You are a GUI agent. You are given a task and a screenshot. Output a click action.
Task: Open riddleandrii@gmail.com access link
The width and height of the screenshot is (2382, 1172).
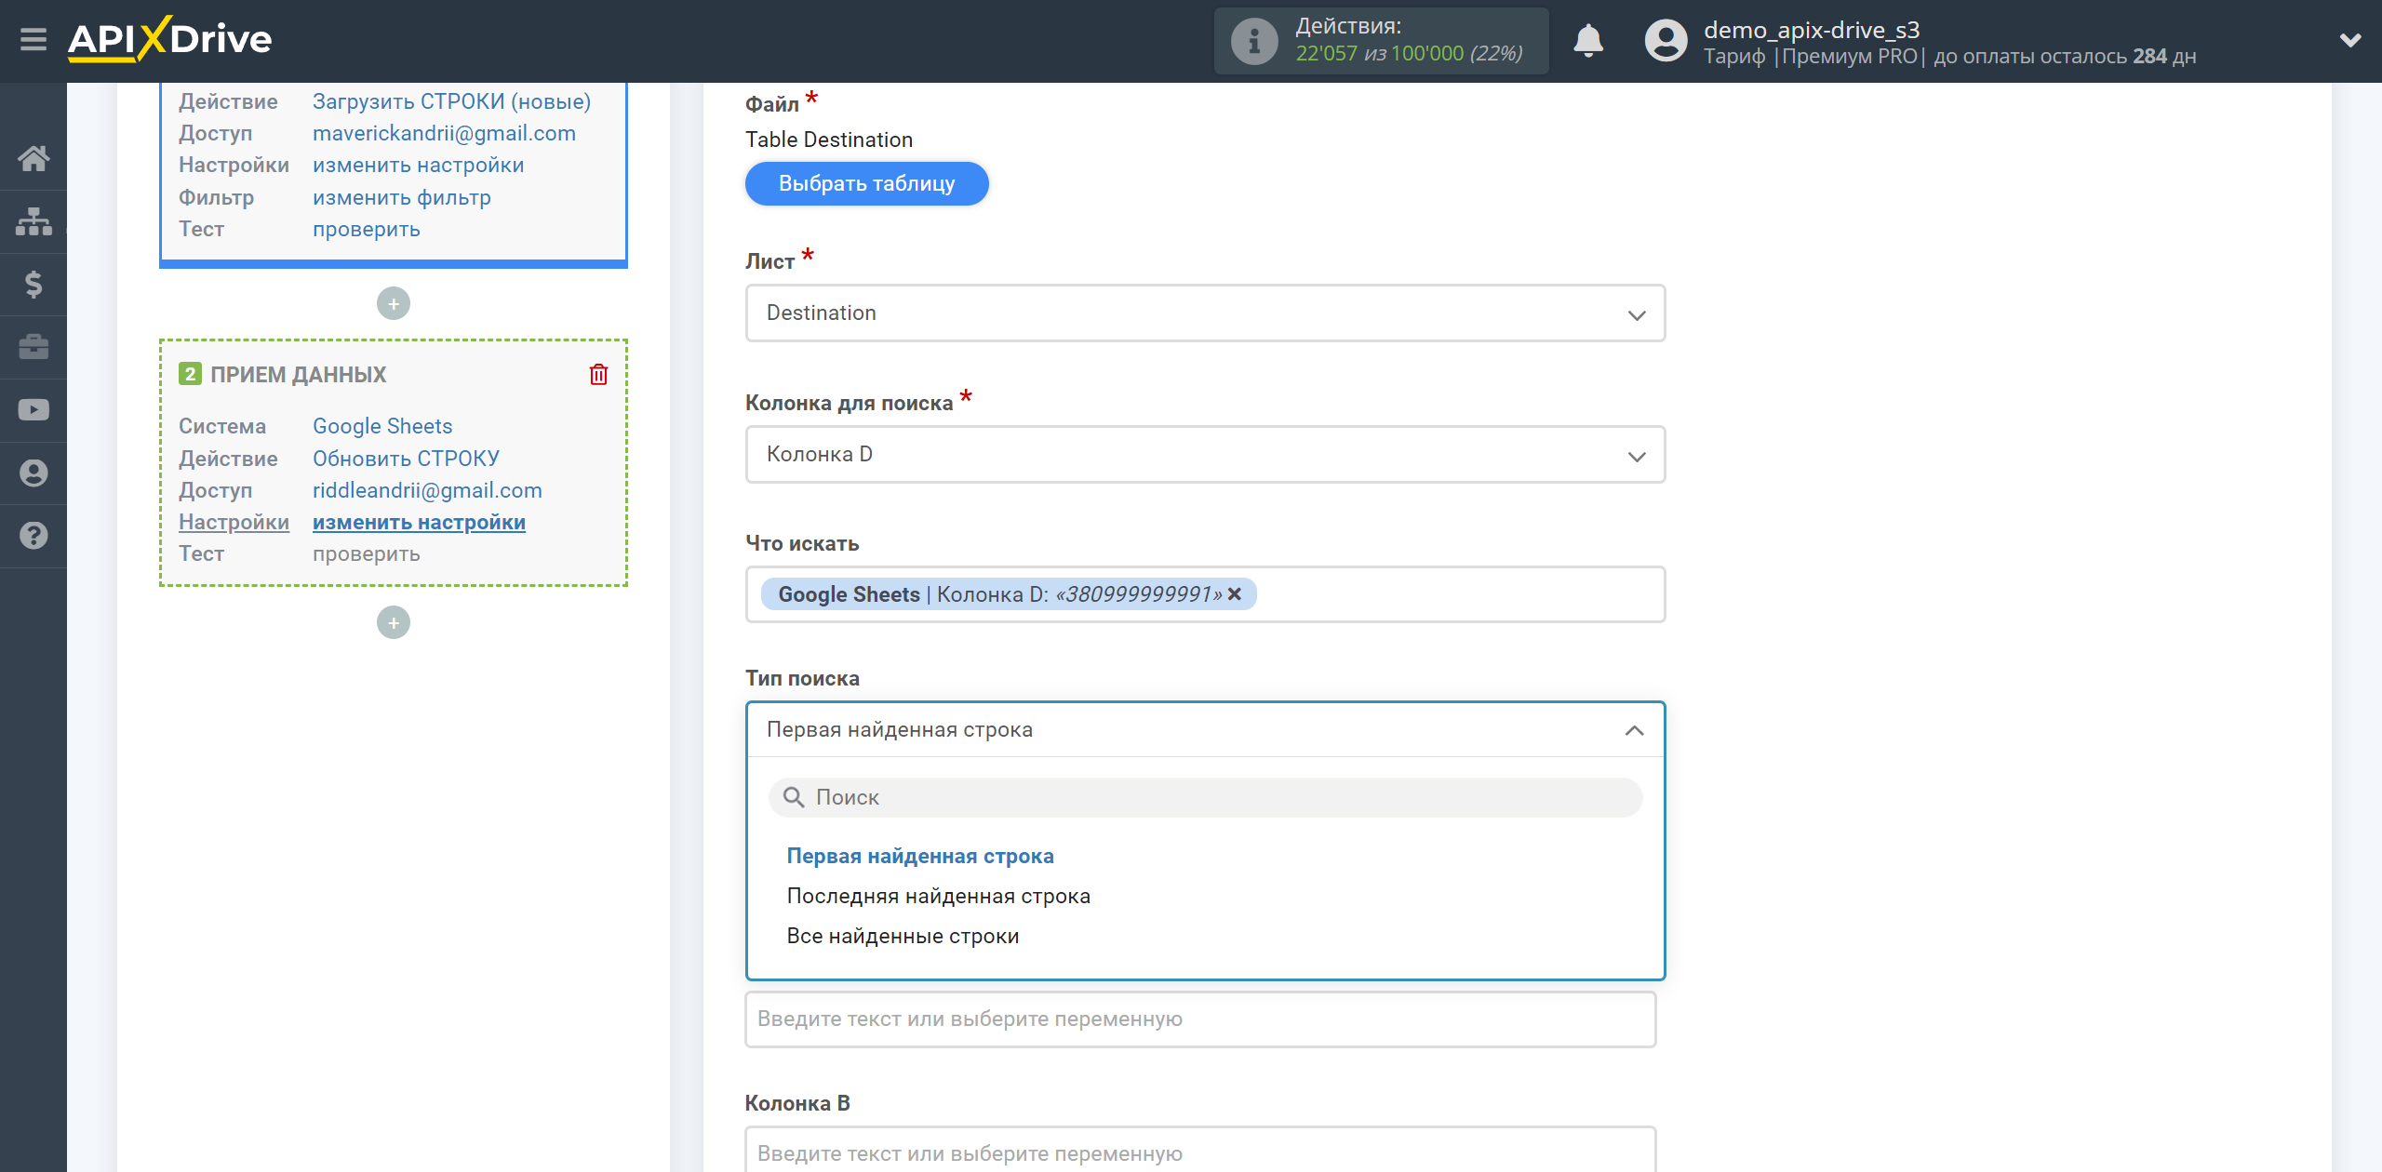coord(427,490)
